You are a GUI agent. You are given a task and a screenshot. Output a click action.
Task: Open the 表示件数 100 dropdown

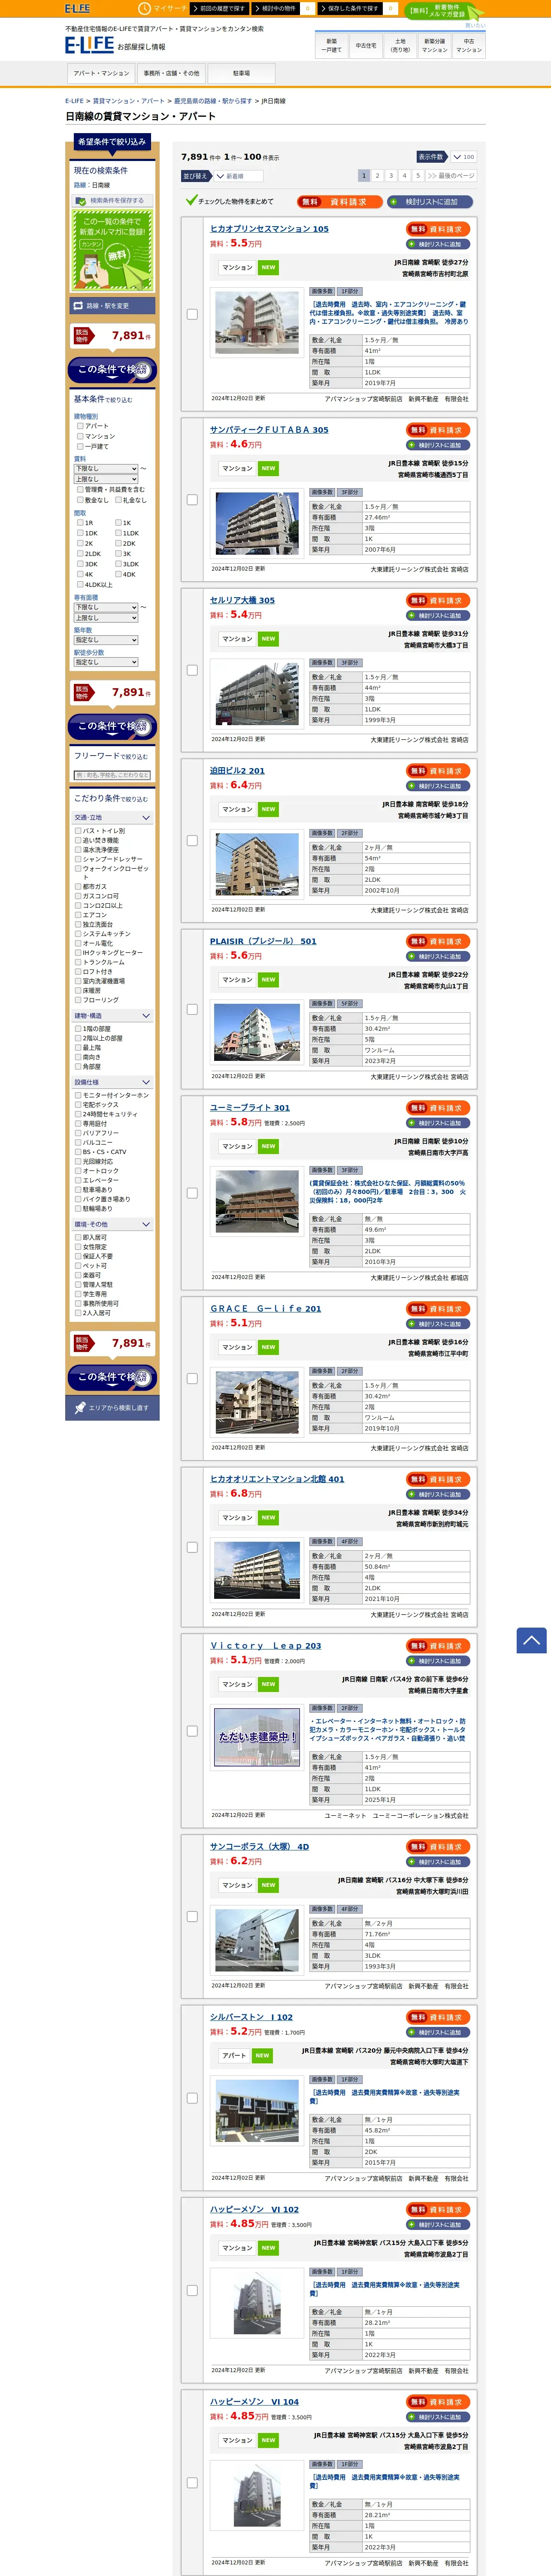pos(463,157)
